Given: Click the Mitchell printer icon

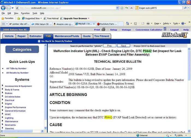Looking at the screenshot, I should click(103, 29).
